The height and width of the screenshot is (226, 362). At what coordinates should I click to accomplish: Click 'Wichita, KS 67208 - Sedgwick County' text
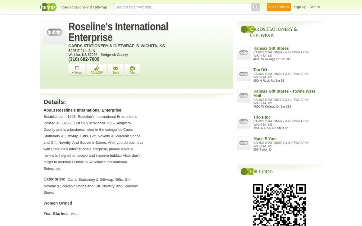coord(98,55)
